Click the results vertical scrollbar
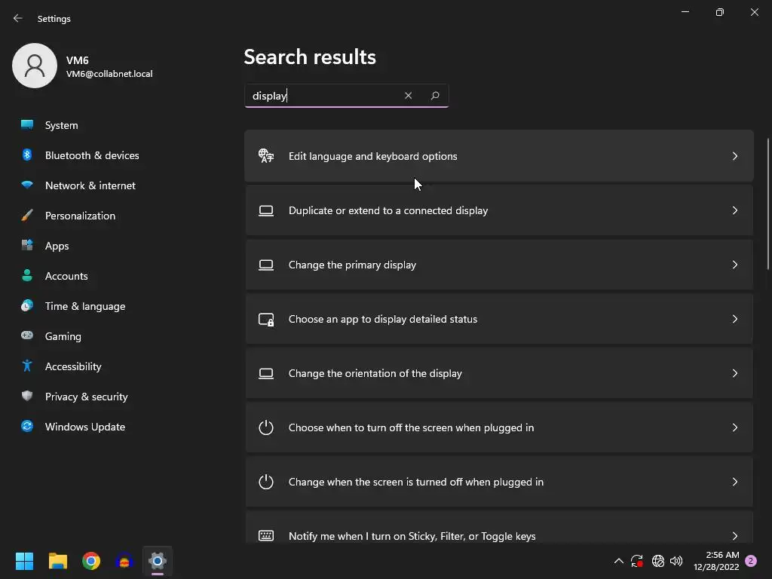Viewport: 772px width, 579px height. coord(768,204)
